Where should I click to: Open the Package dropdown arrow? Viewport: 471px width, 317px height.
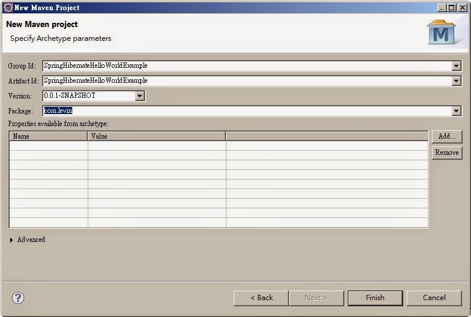tap(456, 110)
